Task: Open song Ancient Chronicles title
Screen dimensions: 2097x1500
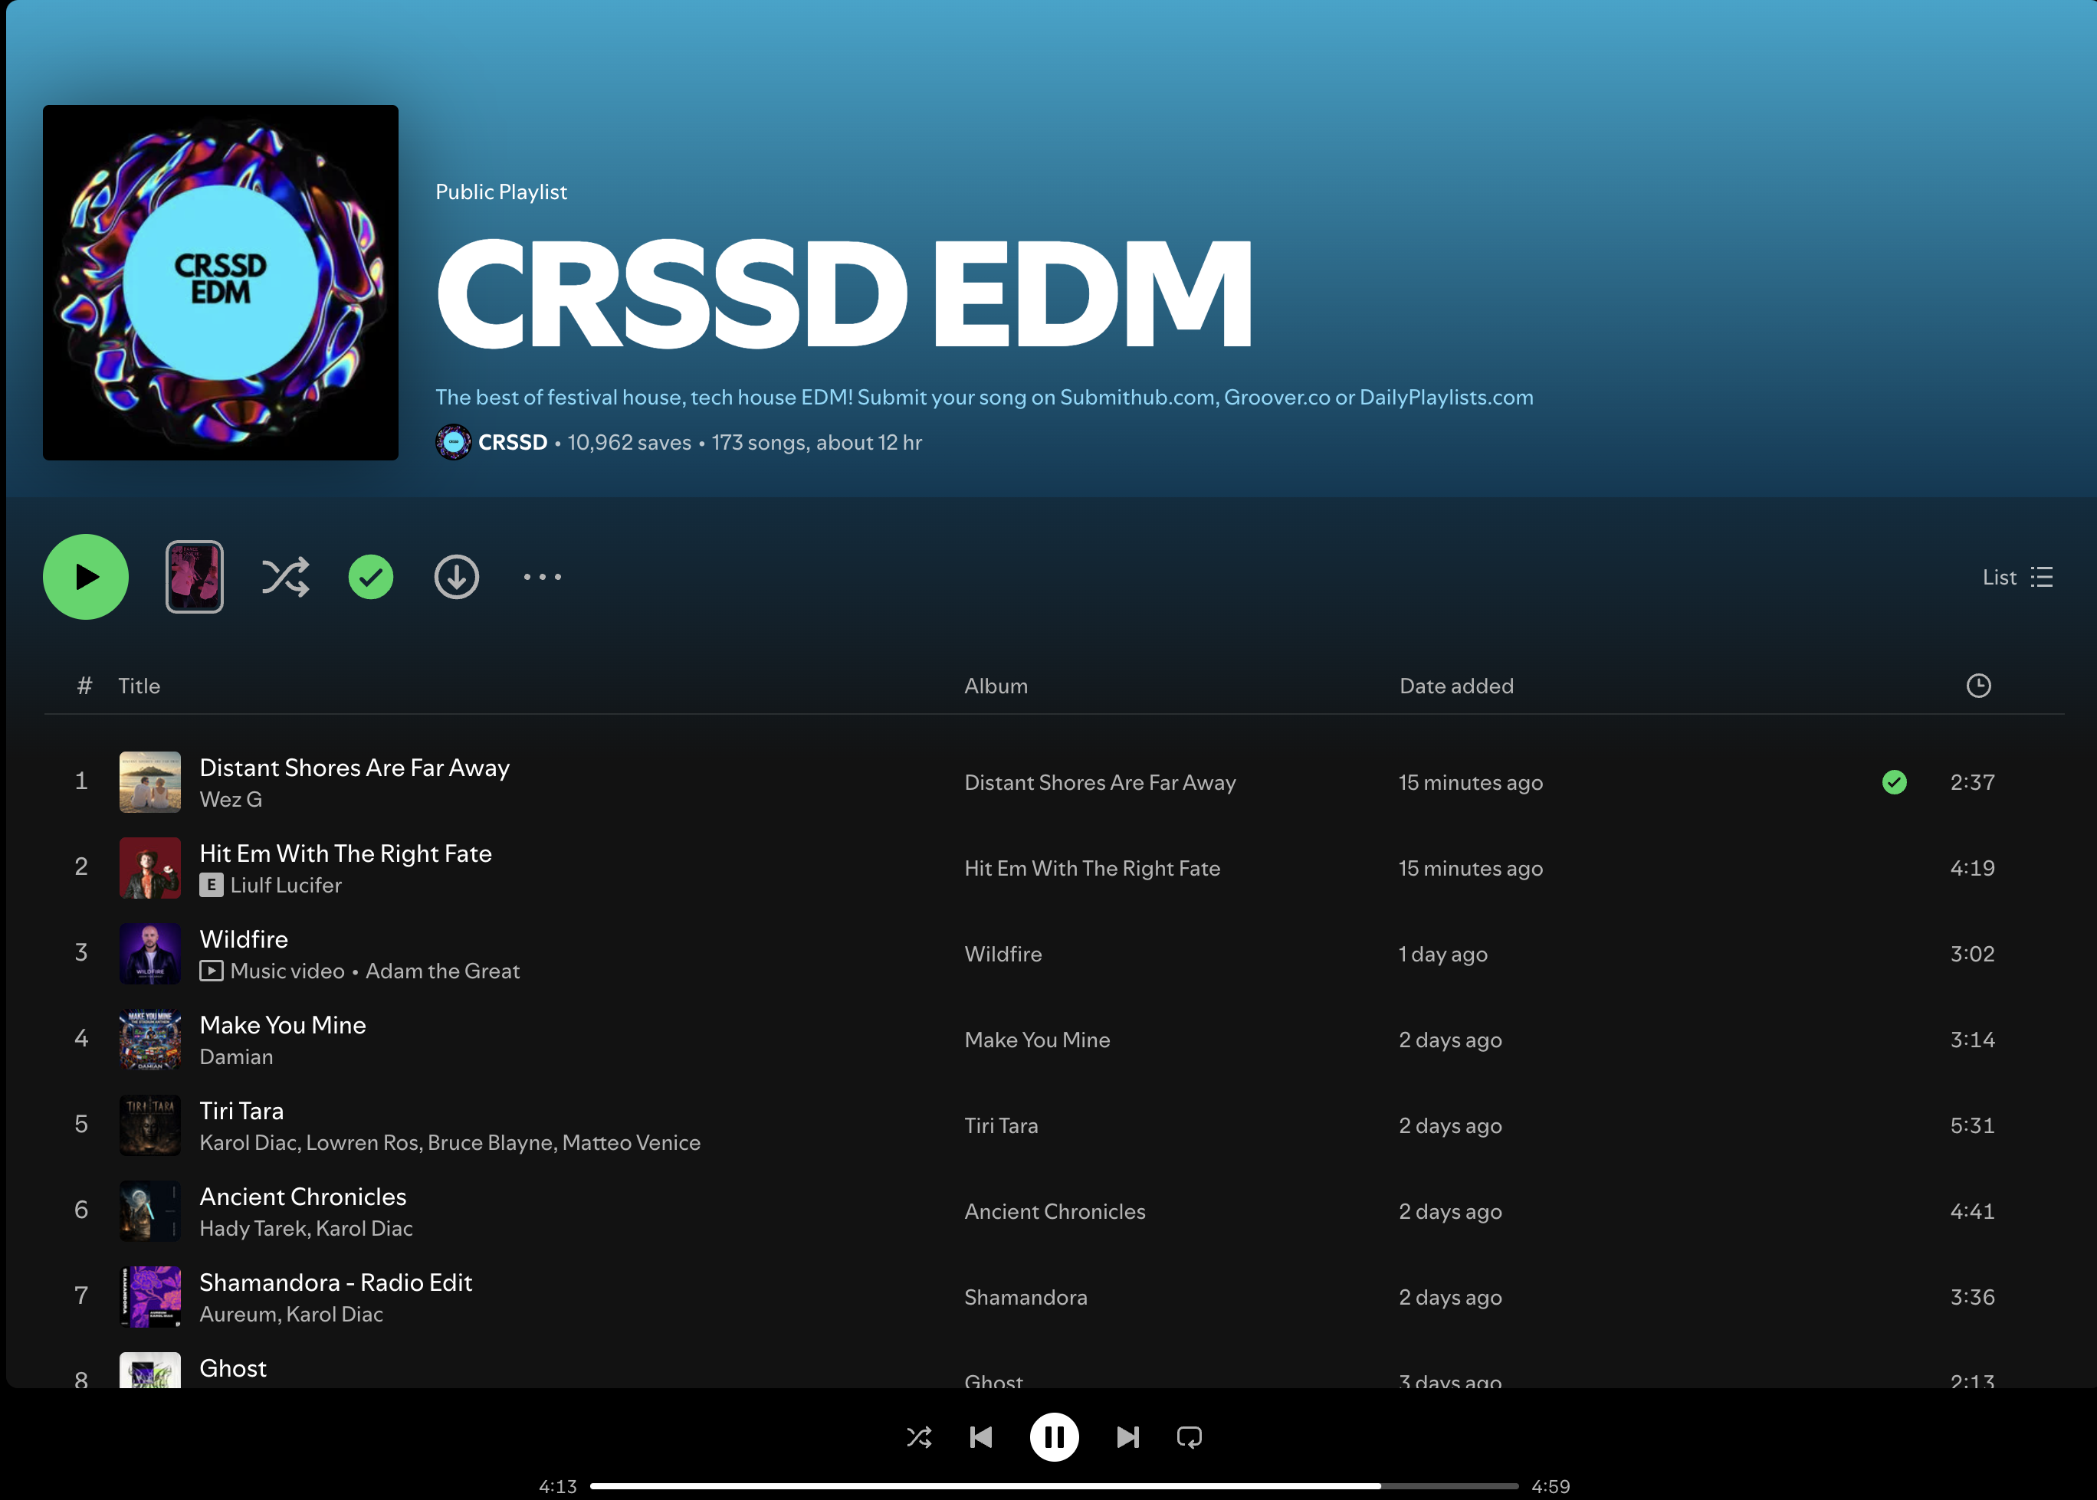Action: pos(304,1197)
